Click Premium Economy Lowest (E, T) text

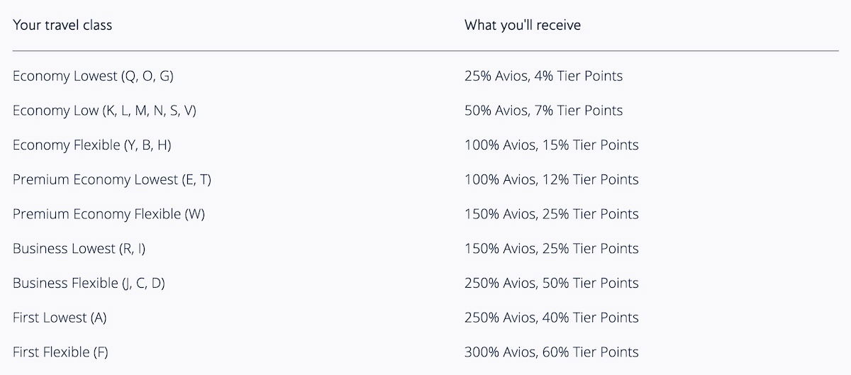click(112, 180)
